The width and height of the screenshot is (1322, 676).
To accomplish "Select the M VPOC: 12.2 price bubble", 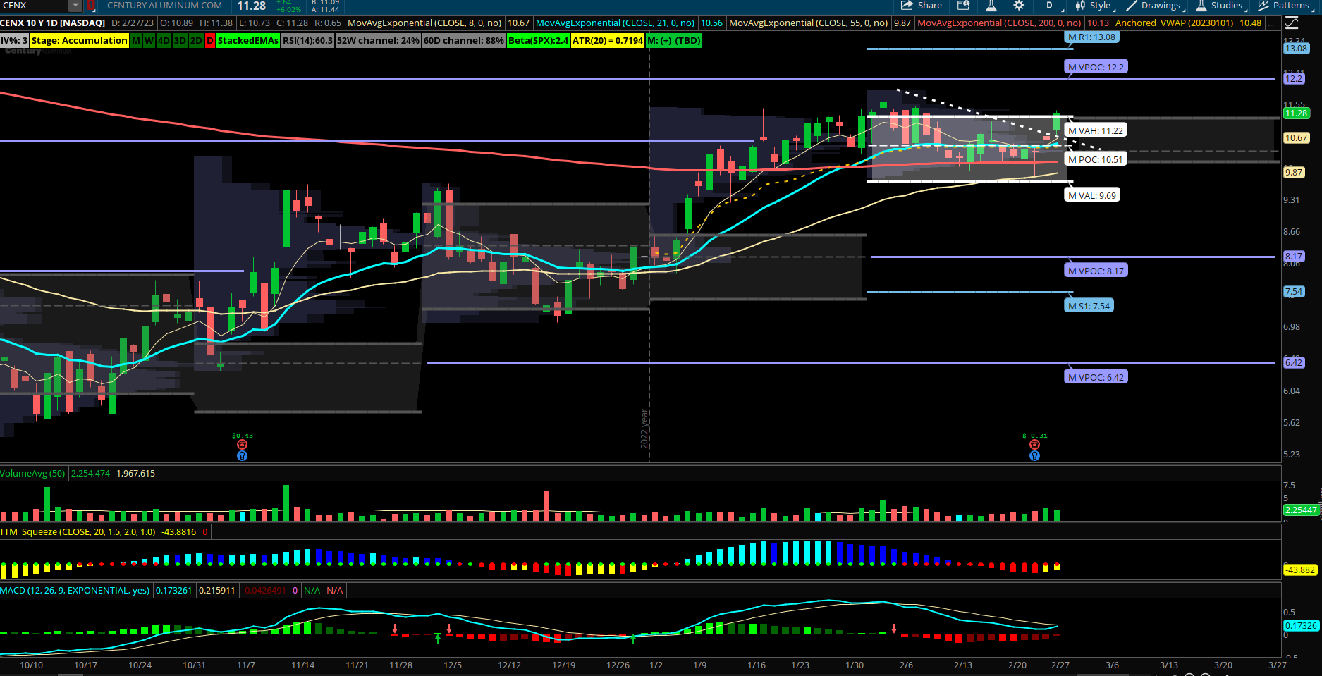I will 1096,67.
